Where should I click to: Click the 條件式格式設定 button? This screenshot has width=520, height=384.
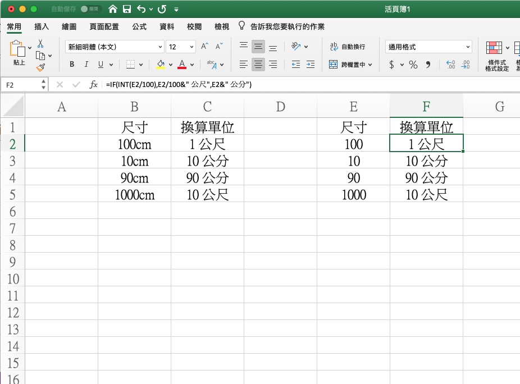(496, 56)
